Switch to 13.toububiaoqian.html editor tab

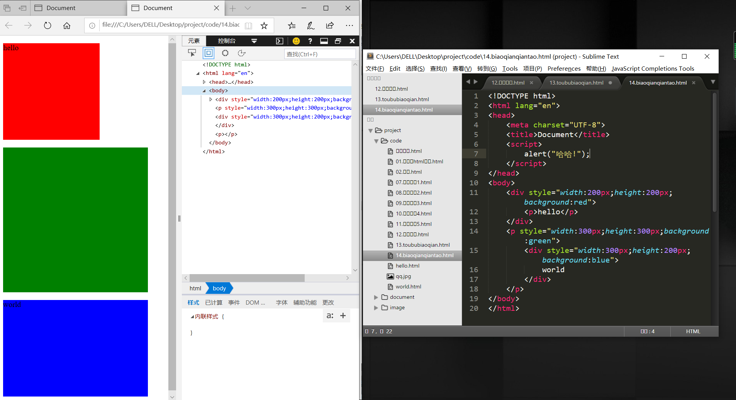[x=577, y=83]
